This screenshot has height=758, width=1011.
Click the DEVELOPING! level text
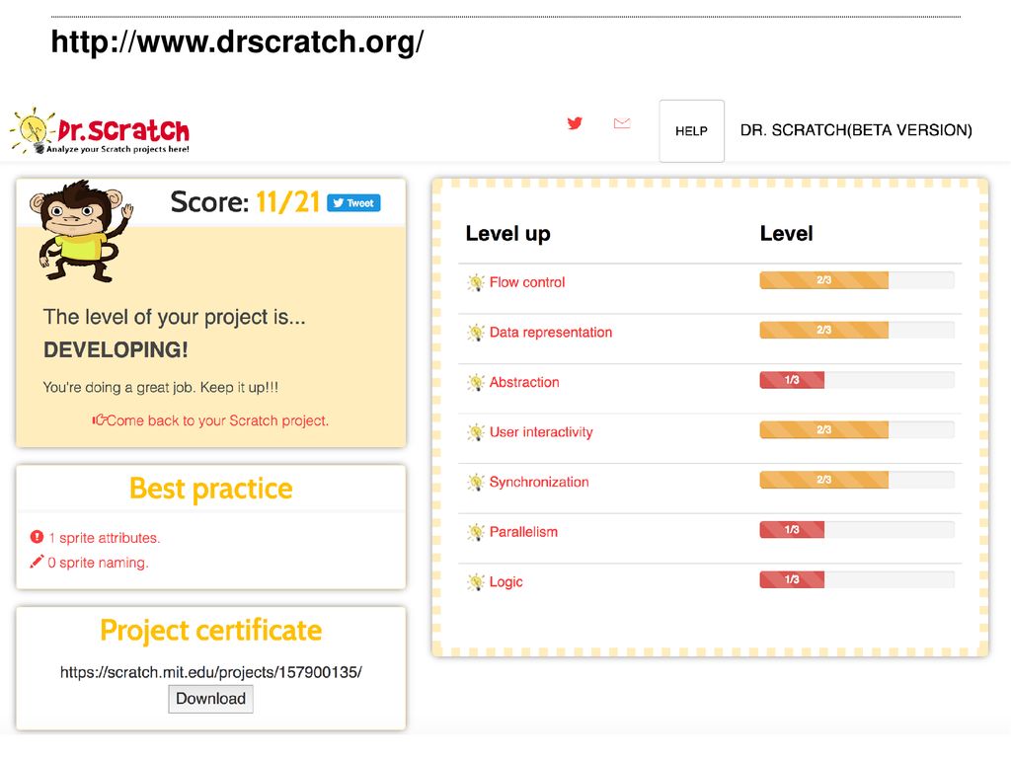click(x=117, y=350)
